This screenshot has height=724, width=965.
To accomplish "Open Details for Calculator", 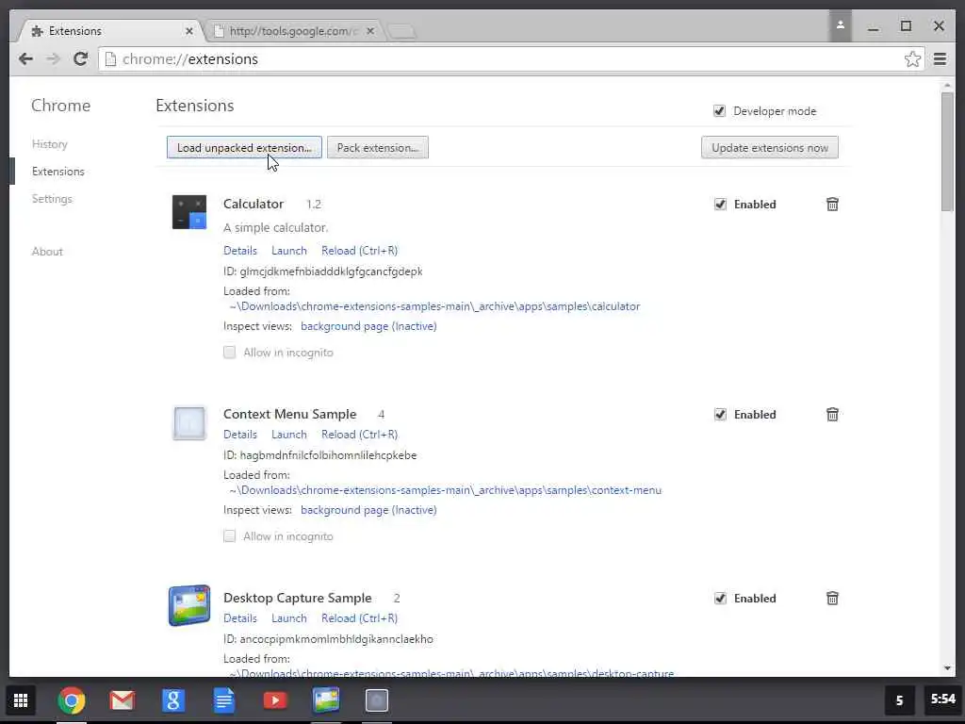I will 240,251.
